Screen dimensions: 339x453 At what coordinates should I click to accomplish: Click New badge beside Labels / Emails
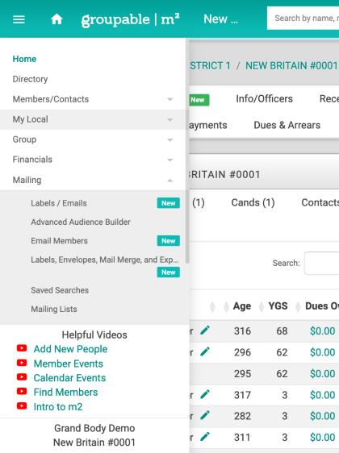(x=169, y=203)
